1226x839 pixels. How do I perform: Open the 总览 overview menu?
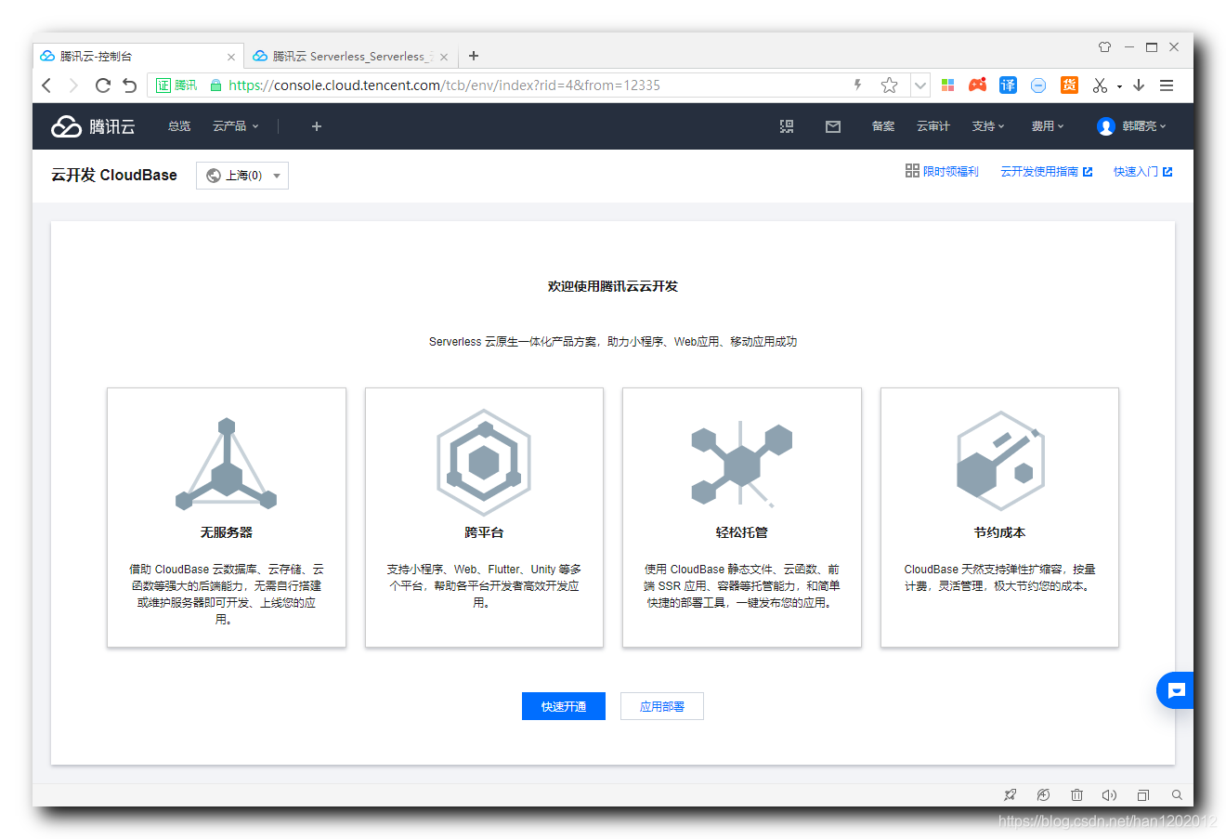click(x=179, y=126)
